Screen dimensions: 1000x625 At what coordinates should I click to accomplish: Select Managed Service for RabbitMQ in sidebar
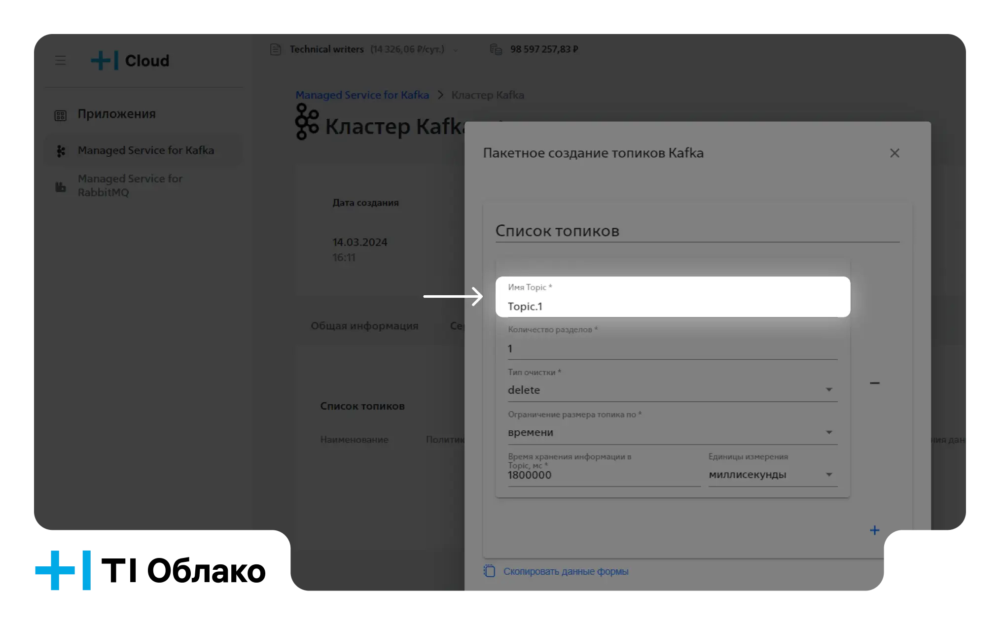tap(130, 185)
